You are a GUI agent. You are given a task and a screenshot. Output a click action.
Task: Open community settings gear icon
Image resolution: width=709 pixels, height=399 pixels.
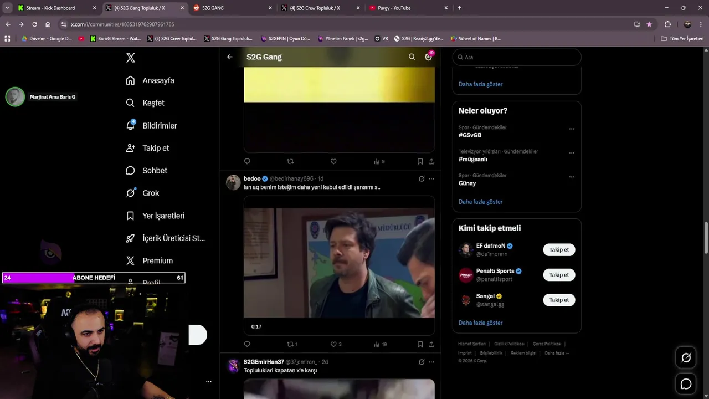[428, 57]
